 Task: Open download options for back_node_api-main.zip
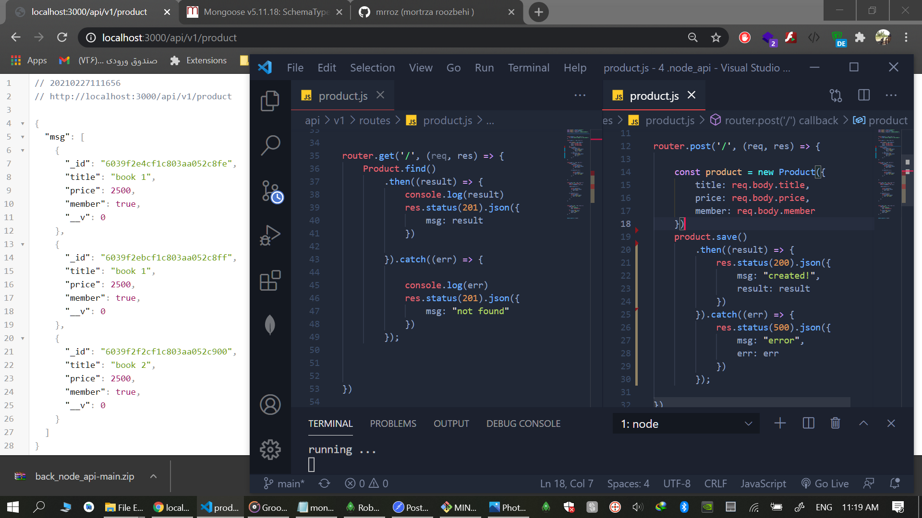click(153, 476)
